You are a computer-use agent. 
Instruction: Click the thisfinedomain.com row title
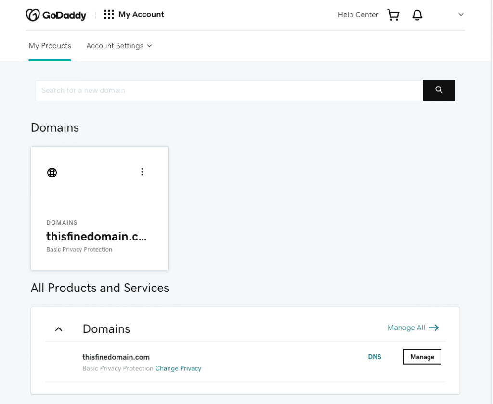pyautogui.click(x=116, y=357)
